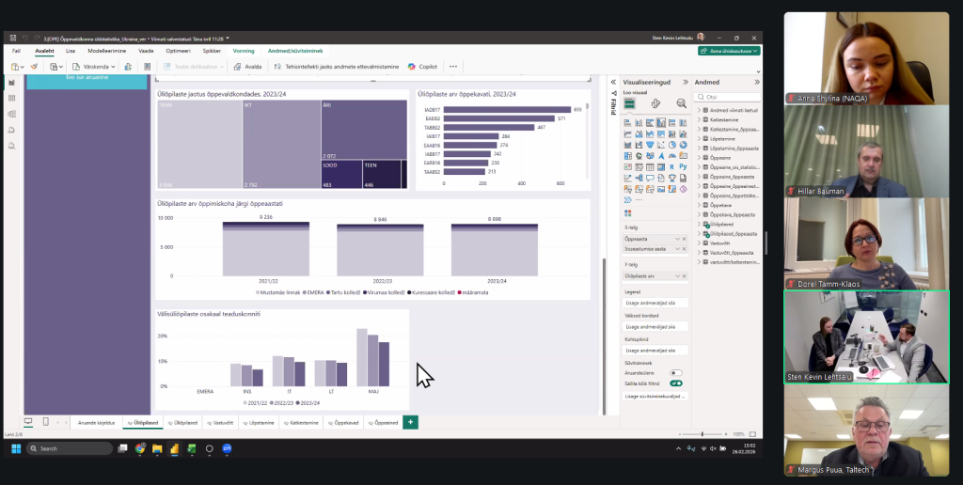The height and width of the screenshot is (485, 963).
Task: Add a new report page with plus button
Action: pyautogui.click(x=410, y=422)
